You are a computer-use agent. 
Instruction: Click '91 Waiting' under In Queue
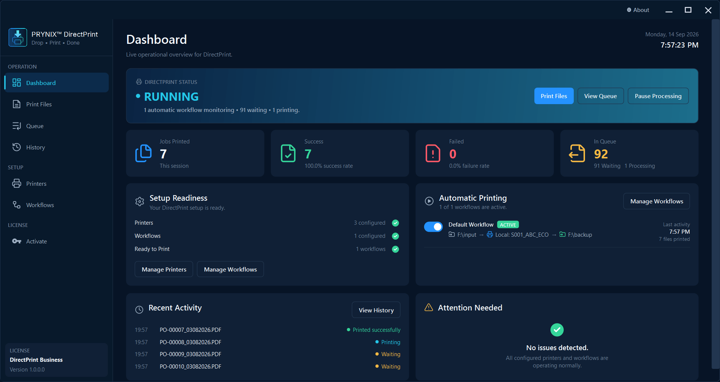pyautogui.click(x=607, y=166)
